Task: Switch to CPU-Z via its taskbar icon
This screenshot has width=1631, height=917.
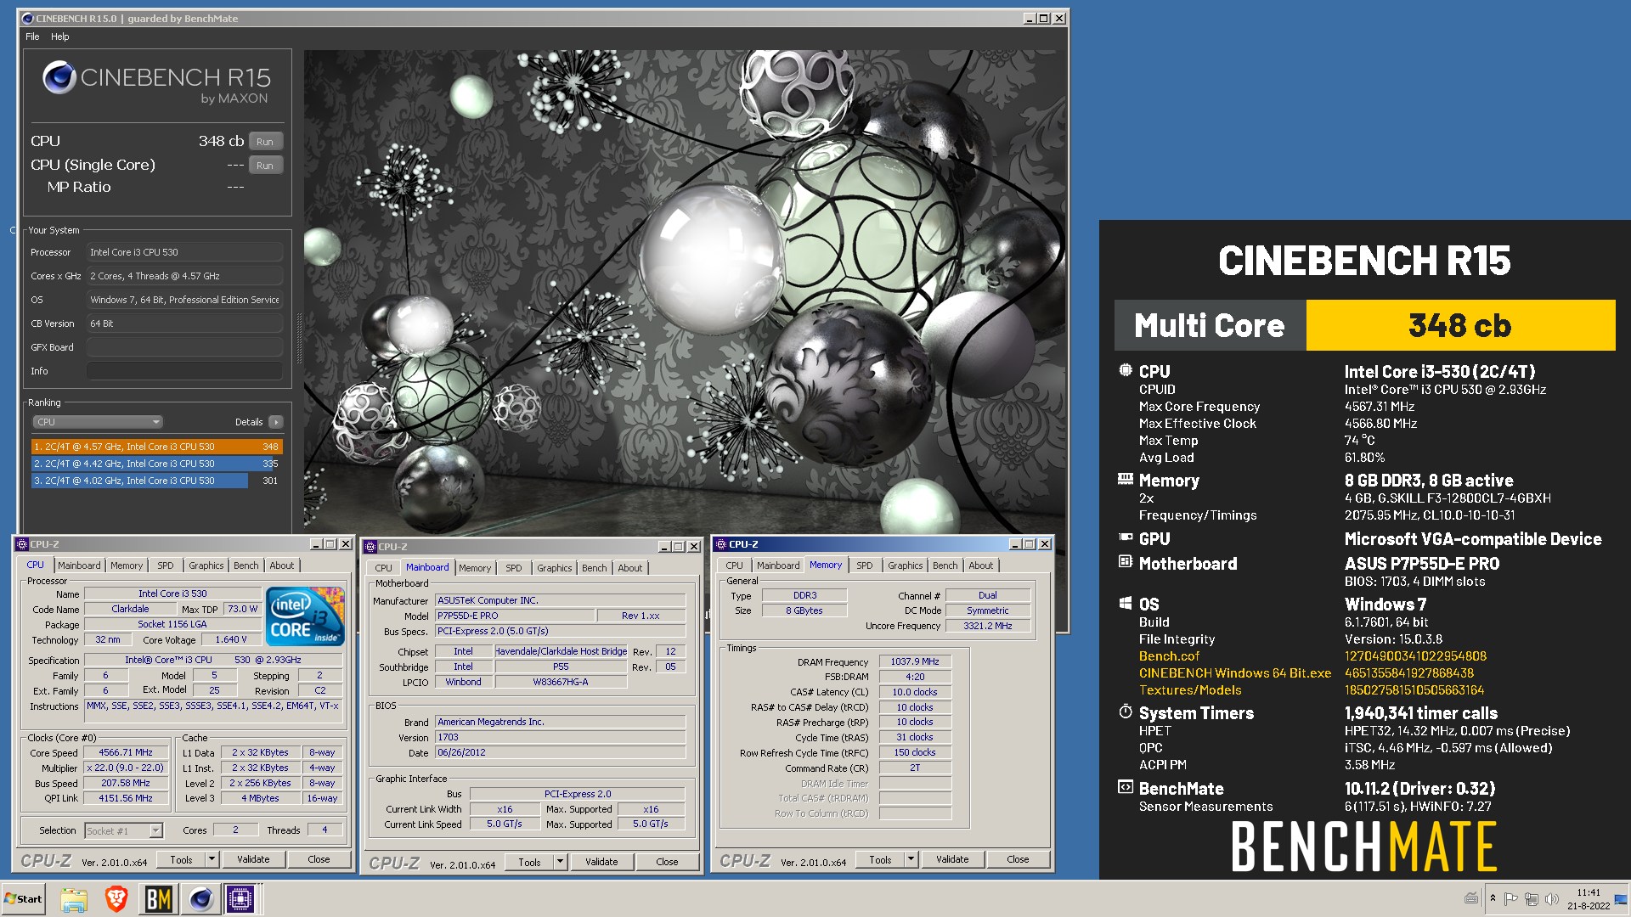Action: 240,899
